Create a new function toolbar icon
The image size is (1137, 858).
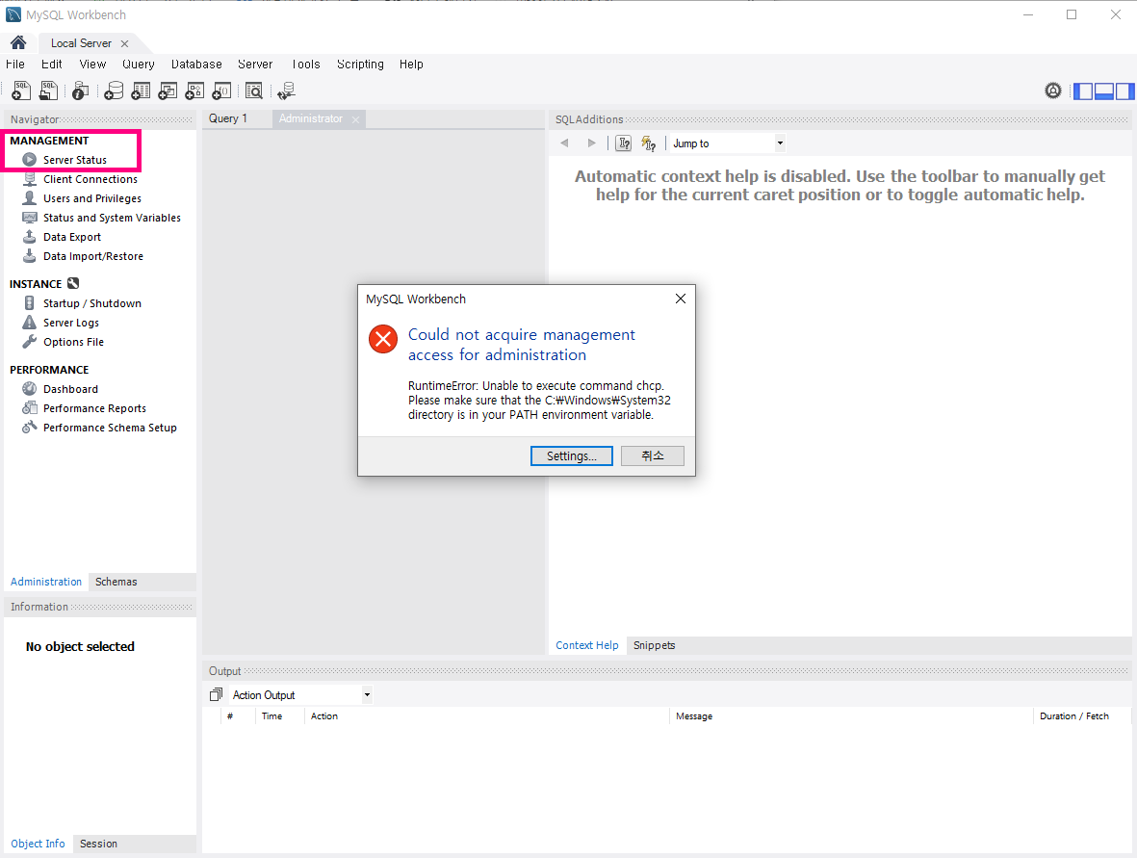pos(221,91)
